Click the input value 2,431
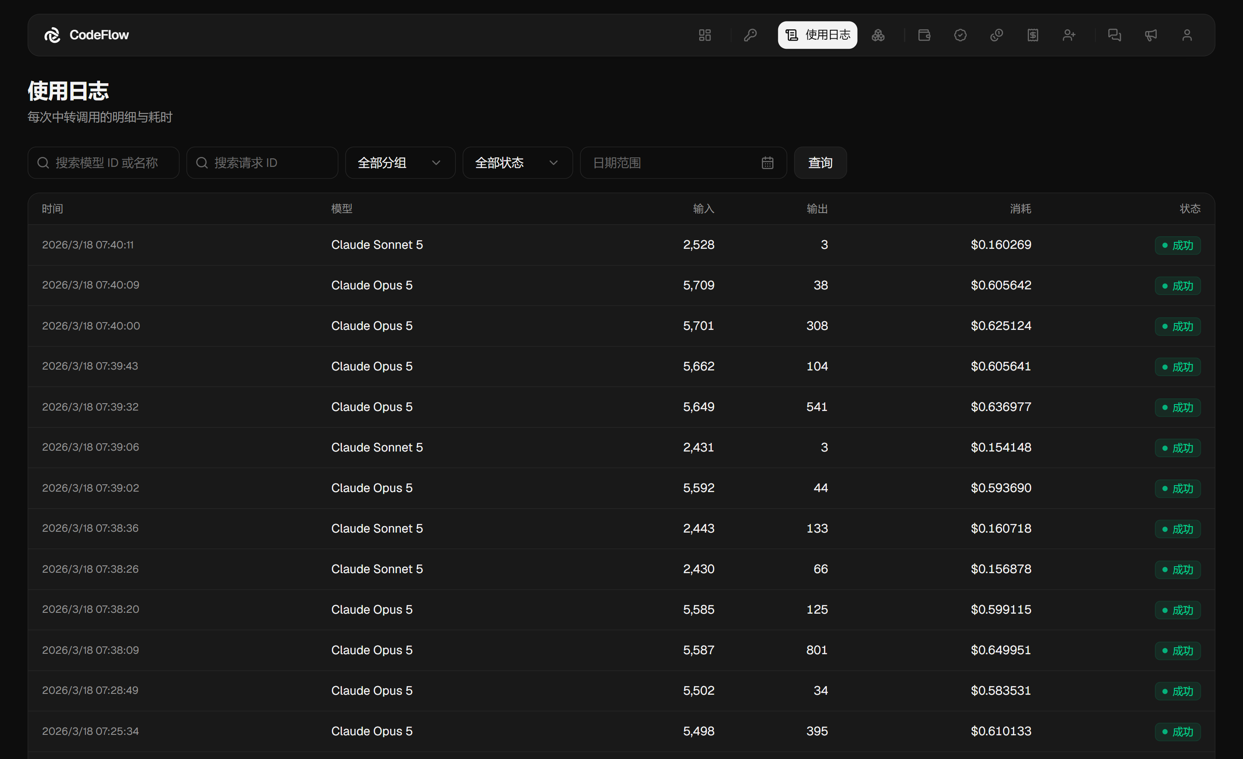Viewport: 1243px width, 759px height. click(x=699, y=448)
